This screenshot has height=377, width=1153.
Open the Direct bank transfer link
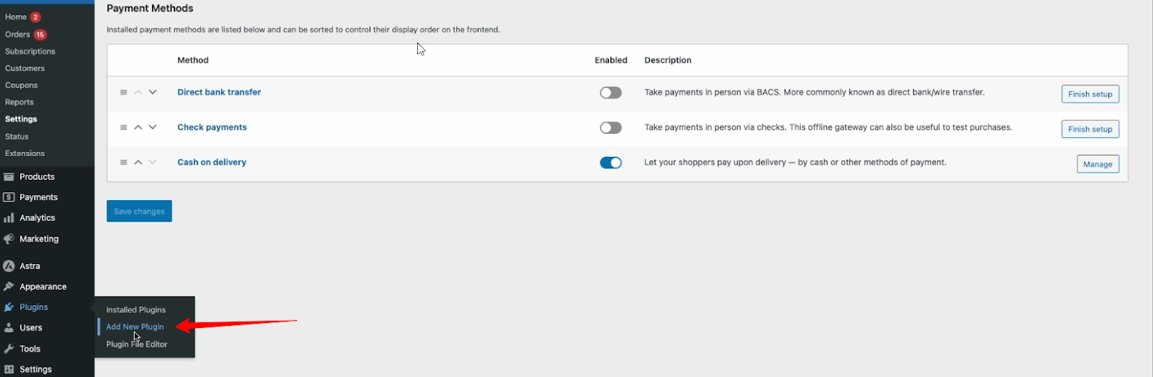[x=219, y=92]
